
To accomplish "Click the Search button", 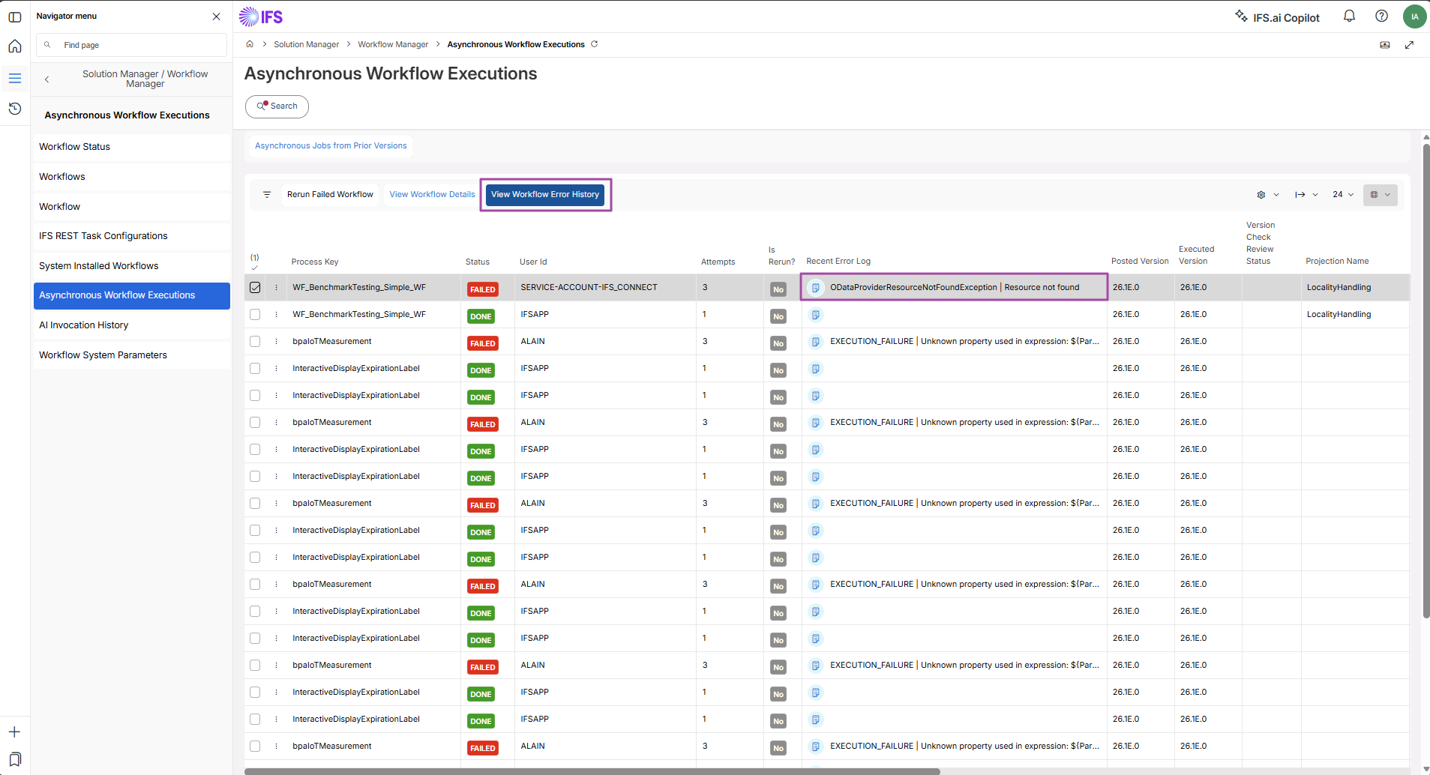I will click(277, 106).
